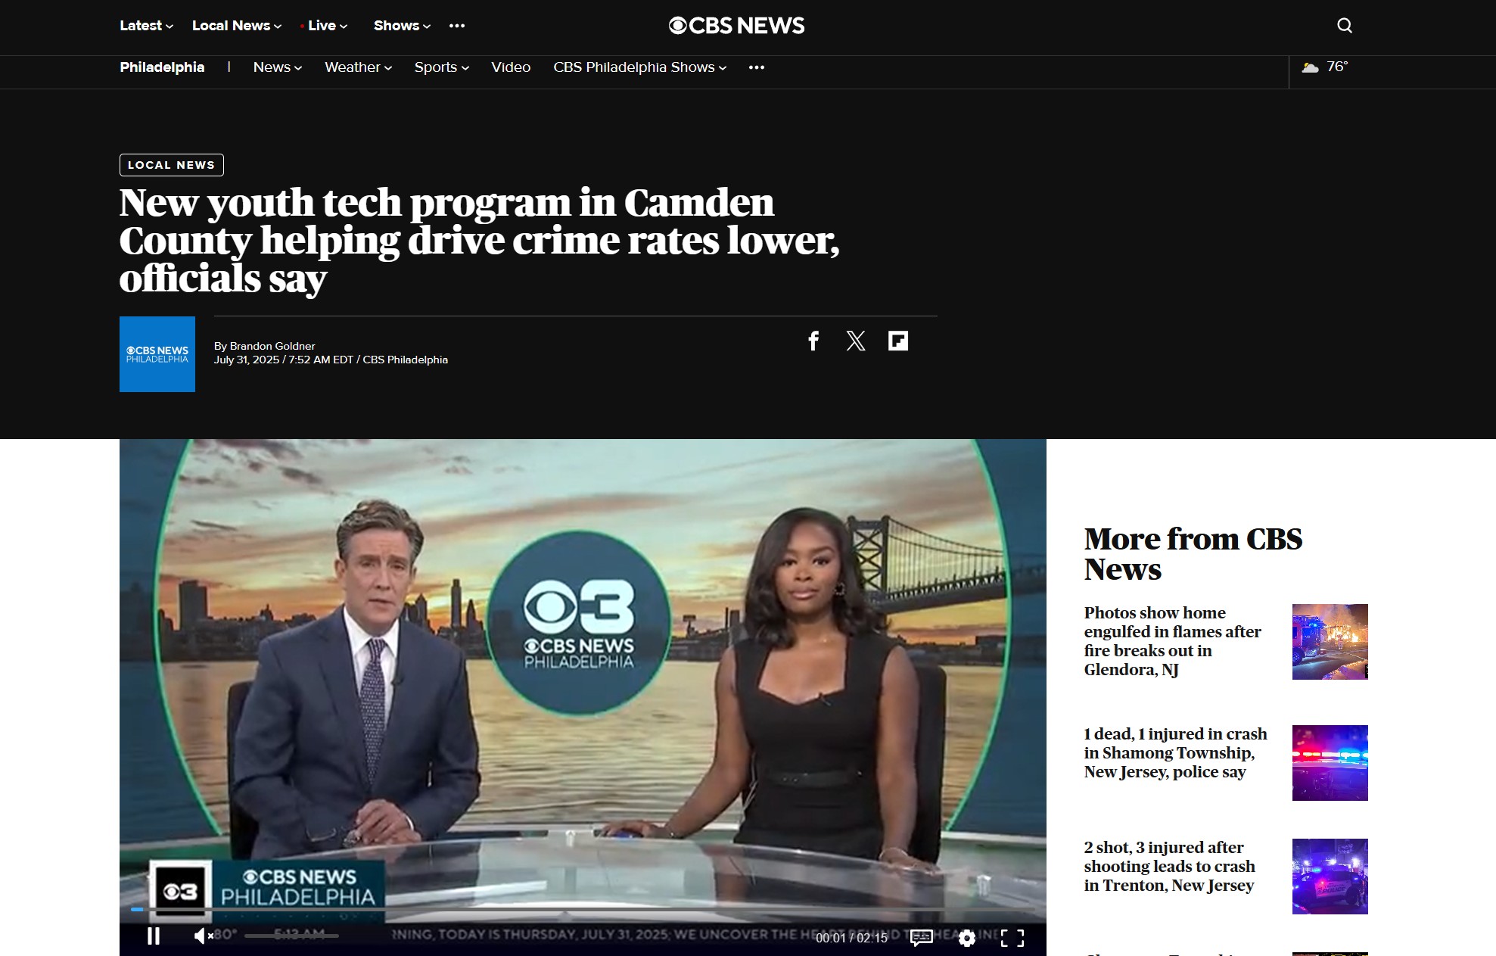Expand the Local News dropdown
Image resolution: width=1496 pixels, height=956 pixels.
point(237,26)
